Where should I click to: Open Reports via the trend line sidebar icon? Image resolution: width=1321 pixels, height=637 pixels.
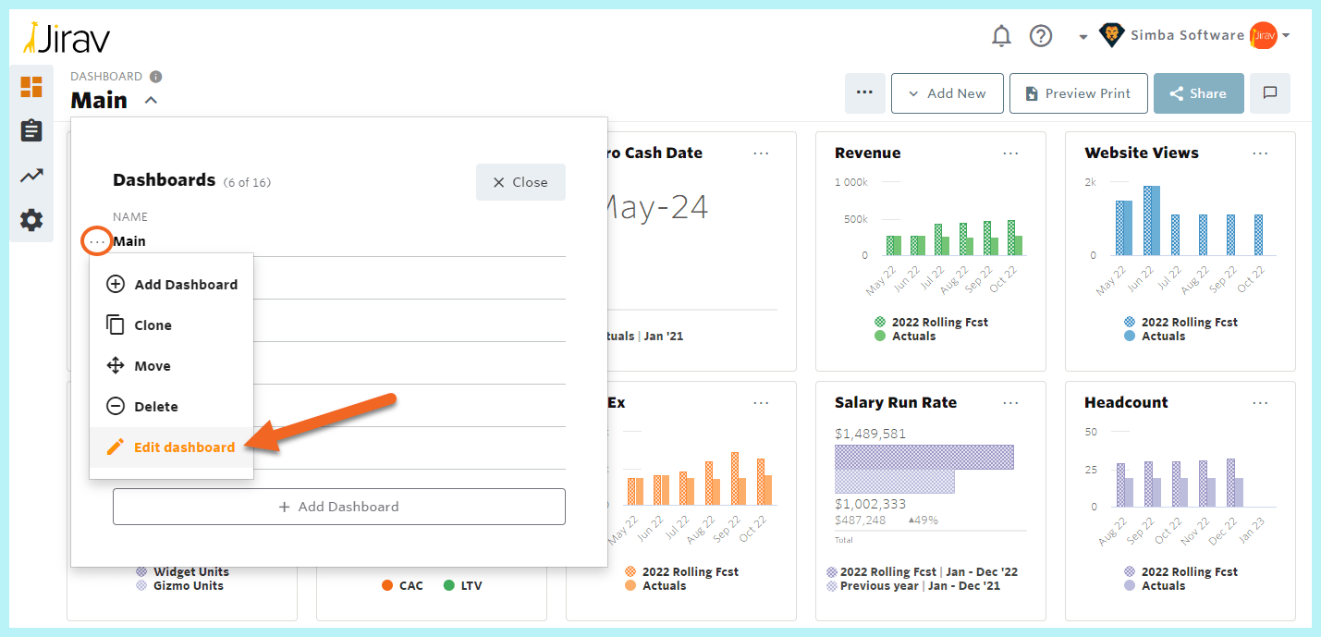pos(31,175)
